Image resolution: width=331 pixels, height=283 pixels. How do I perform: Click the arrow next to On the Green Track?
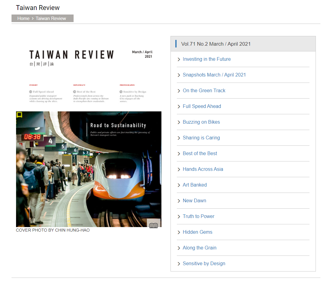pyautogui.click(x=179, y=91)
